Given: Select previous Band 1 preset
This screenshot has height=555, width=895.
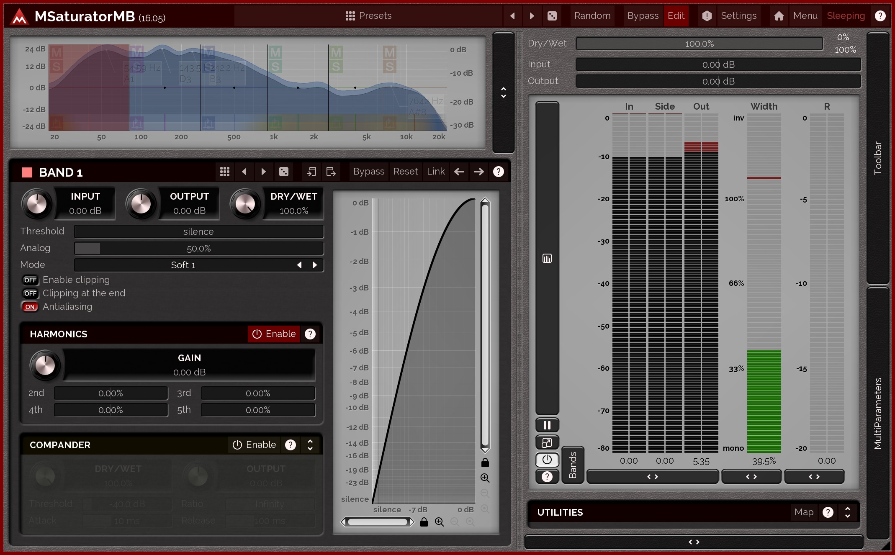Looking at the screenshot, I should tap(244, 172).
